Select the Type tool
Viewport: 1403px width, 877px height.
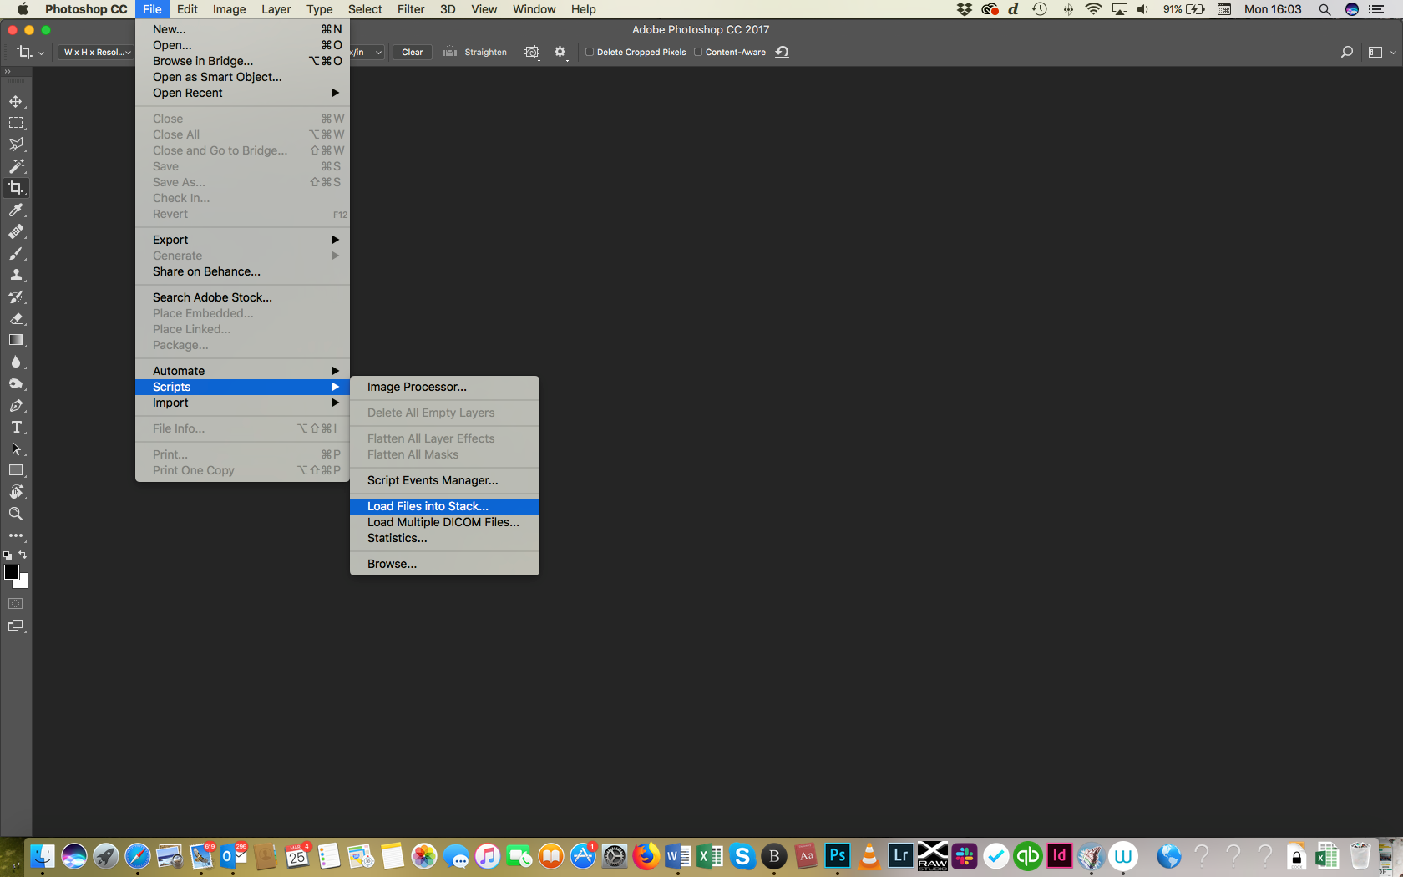click(16, 427)
